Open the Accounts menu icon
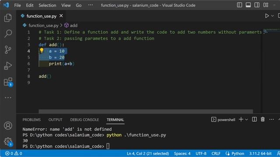This screenshot has height=157, width=280. pos(8,126)
